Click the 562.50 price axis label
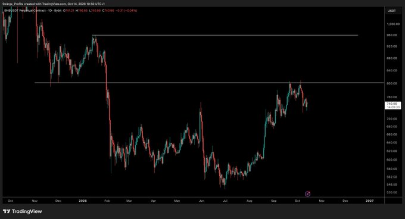The height and width of the screenshot is (219, 405). (392, 177)
